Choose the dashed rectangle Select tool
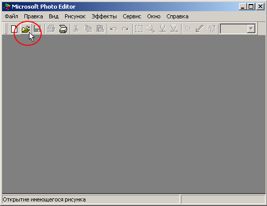 139,29
